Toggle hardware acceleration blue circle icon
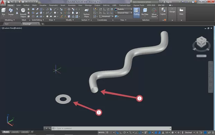 (x=205, y=132)
